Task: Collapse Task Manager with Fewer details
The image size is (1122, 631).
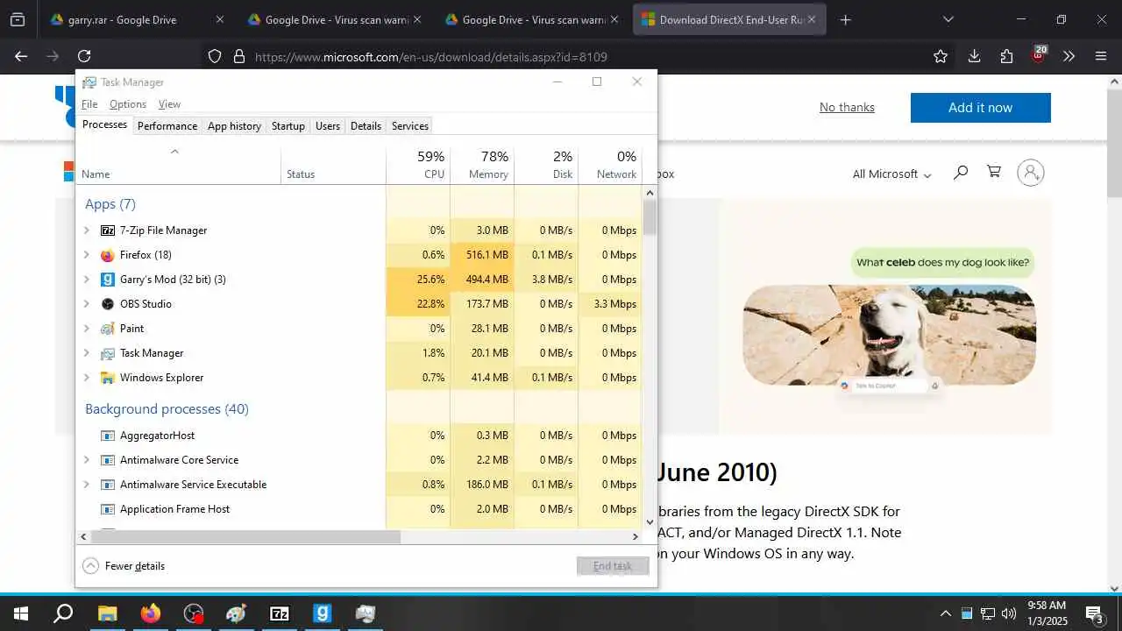Action: pos(124,566)
